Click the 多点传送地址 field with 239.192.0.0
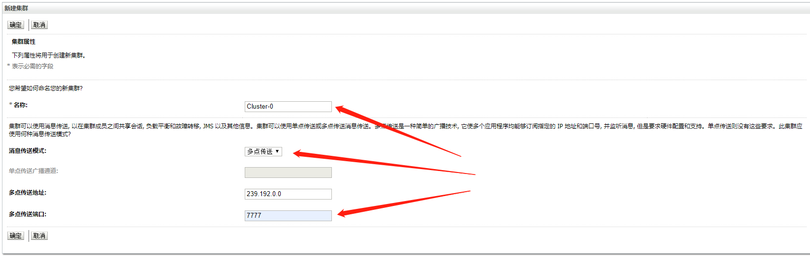 pos(288,194)
